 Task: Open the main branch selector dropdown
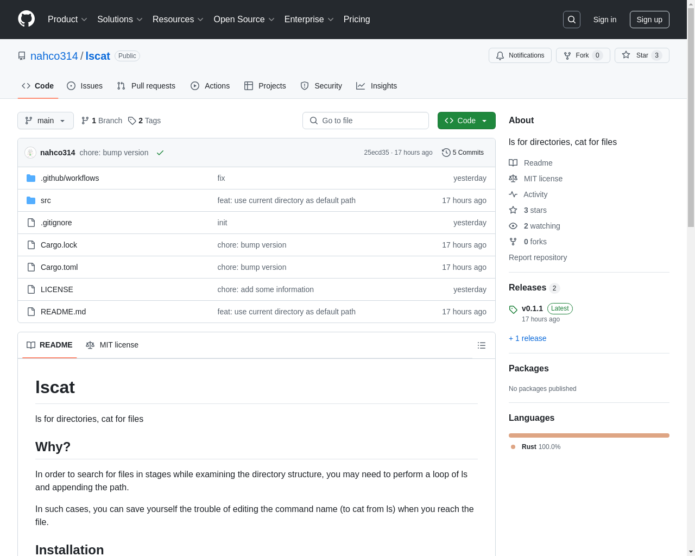pos(46,121)
